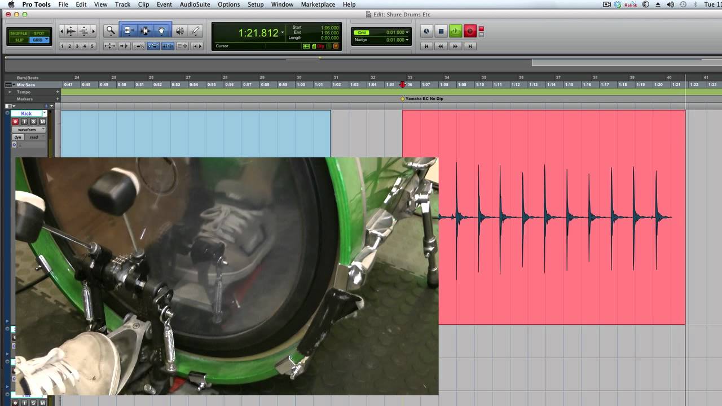
Task: Click the main counter time display
Action: [x=258, y=33]
